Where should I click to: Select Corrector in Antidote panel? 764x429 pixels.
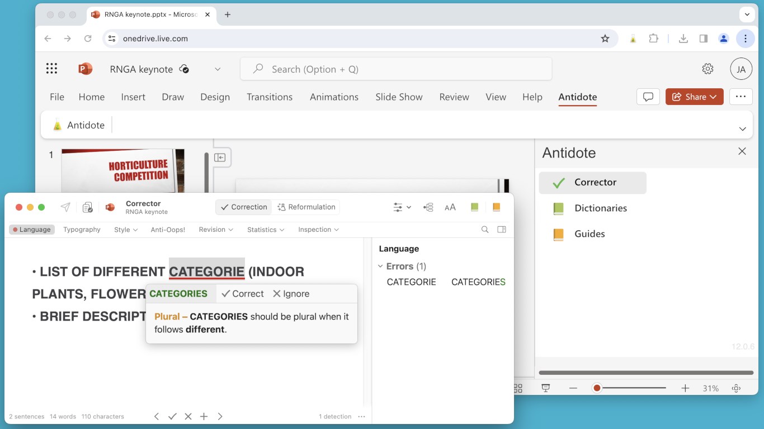[592, 183]
